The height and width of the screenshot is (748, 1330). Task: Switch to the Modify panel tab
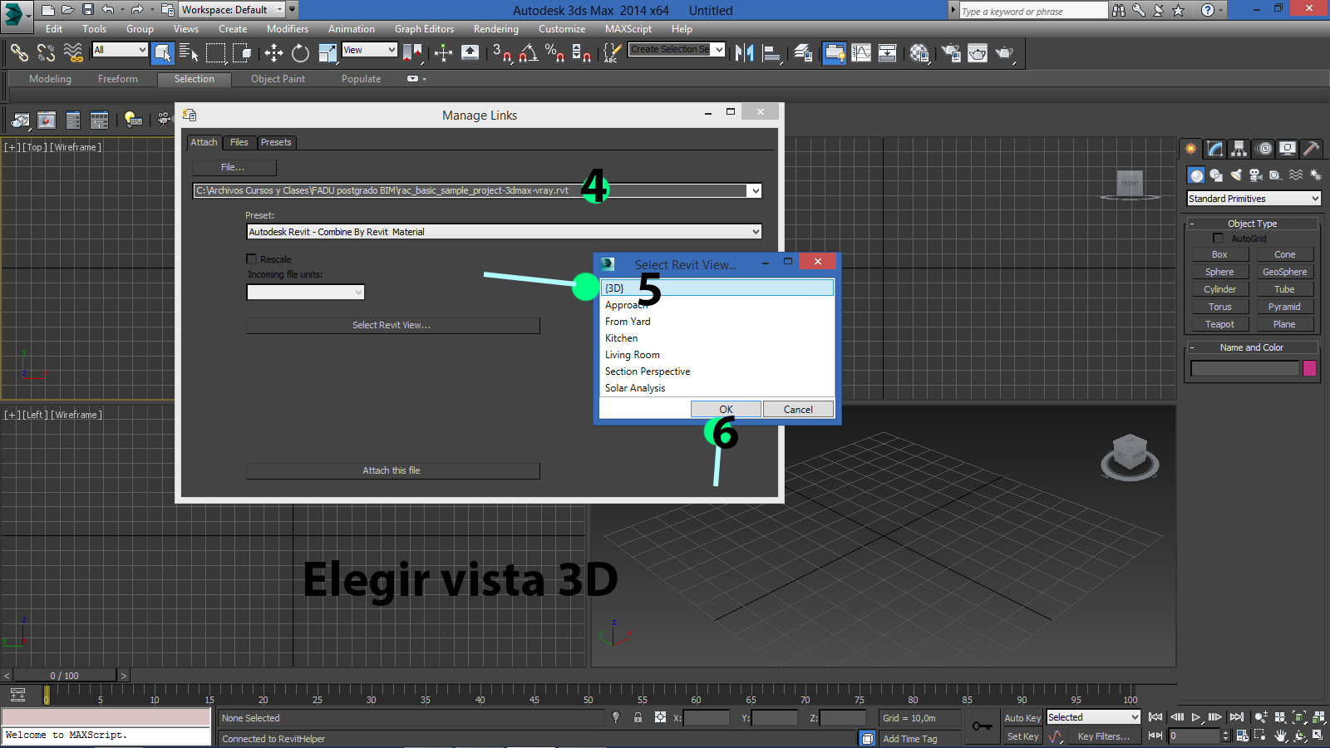1215,149
